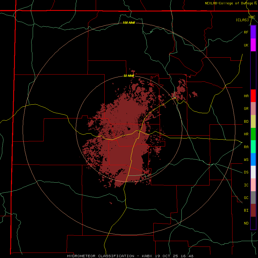Click the HR legend label
This screenshot has height=258, width=258.
[x=246, y=134]
